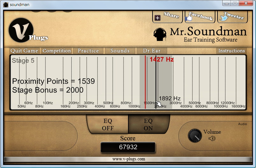The width and height of the screenshot is (256, 168).
Task: Click the 3000Hz frequency label
Action: click(x=175, y=103)
